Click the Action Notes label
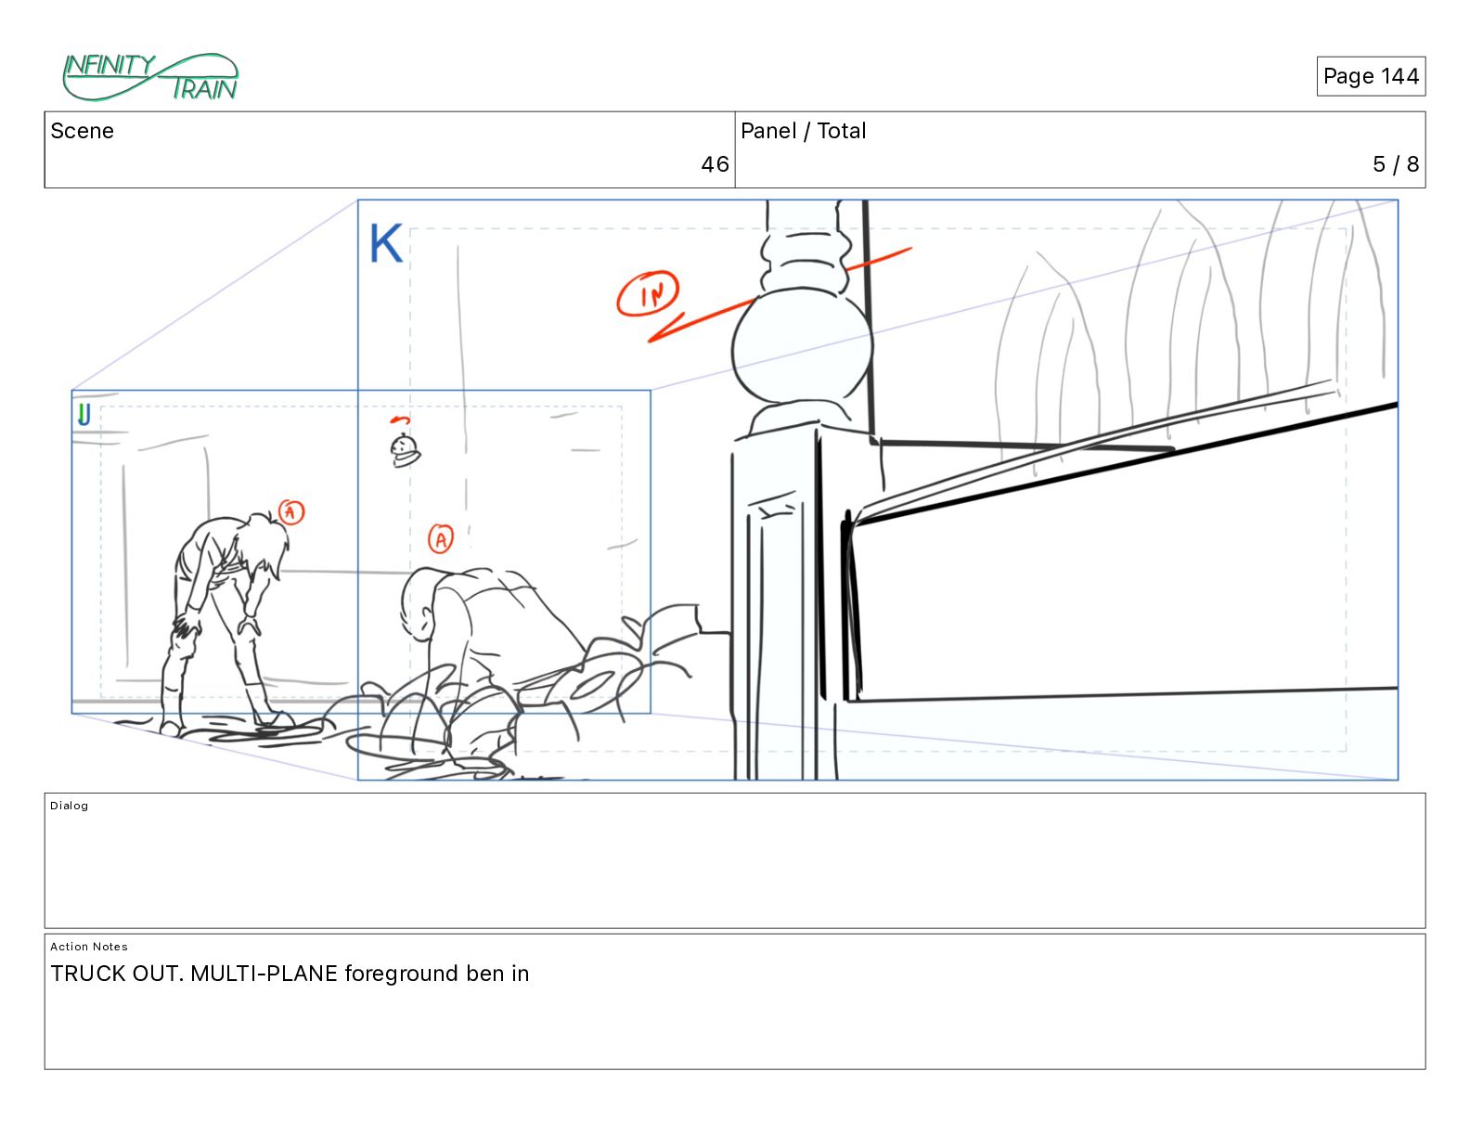Screen dimensions: 1470x1136 (x=89, y=947)
